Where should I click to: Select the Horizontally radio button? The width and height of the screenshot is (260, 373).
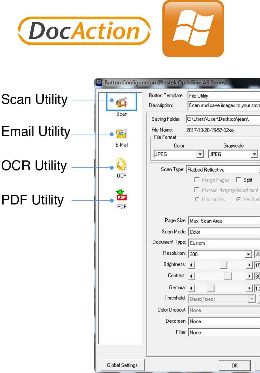(197, 199)
